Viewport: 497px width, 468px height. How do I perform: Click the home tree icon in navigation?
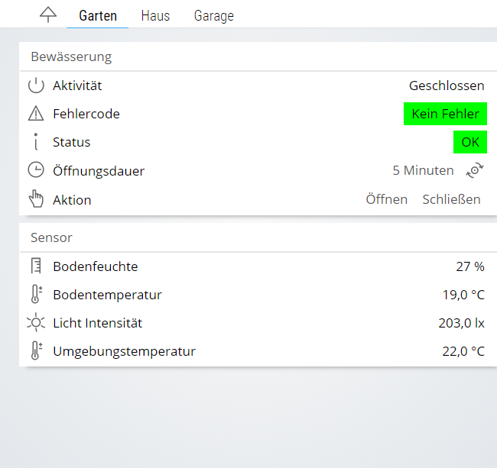point(48,15)
